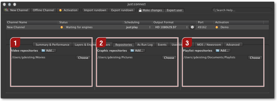Click the Status column header

(x=91, y=22)
